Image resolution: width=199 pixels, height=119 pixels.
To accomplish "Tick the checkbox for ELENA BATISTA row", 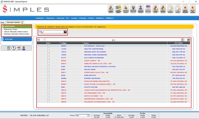I will point(48,75).
